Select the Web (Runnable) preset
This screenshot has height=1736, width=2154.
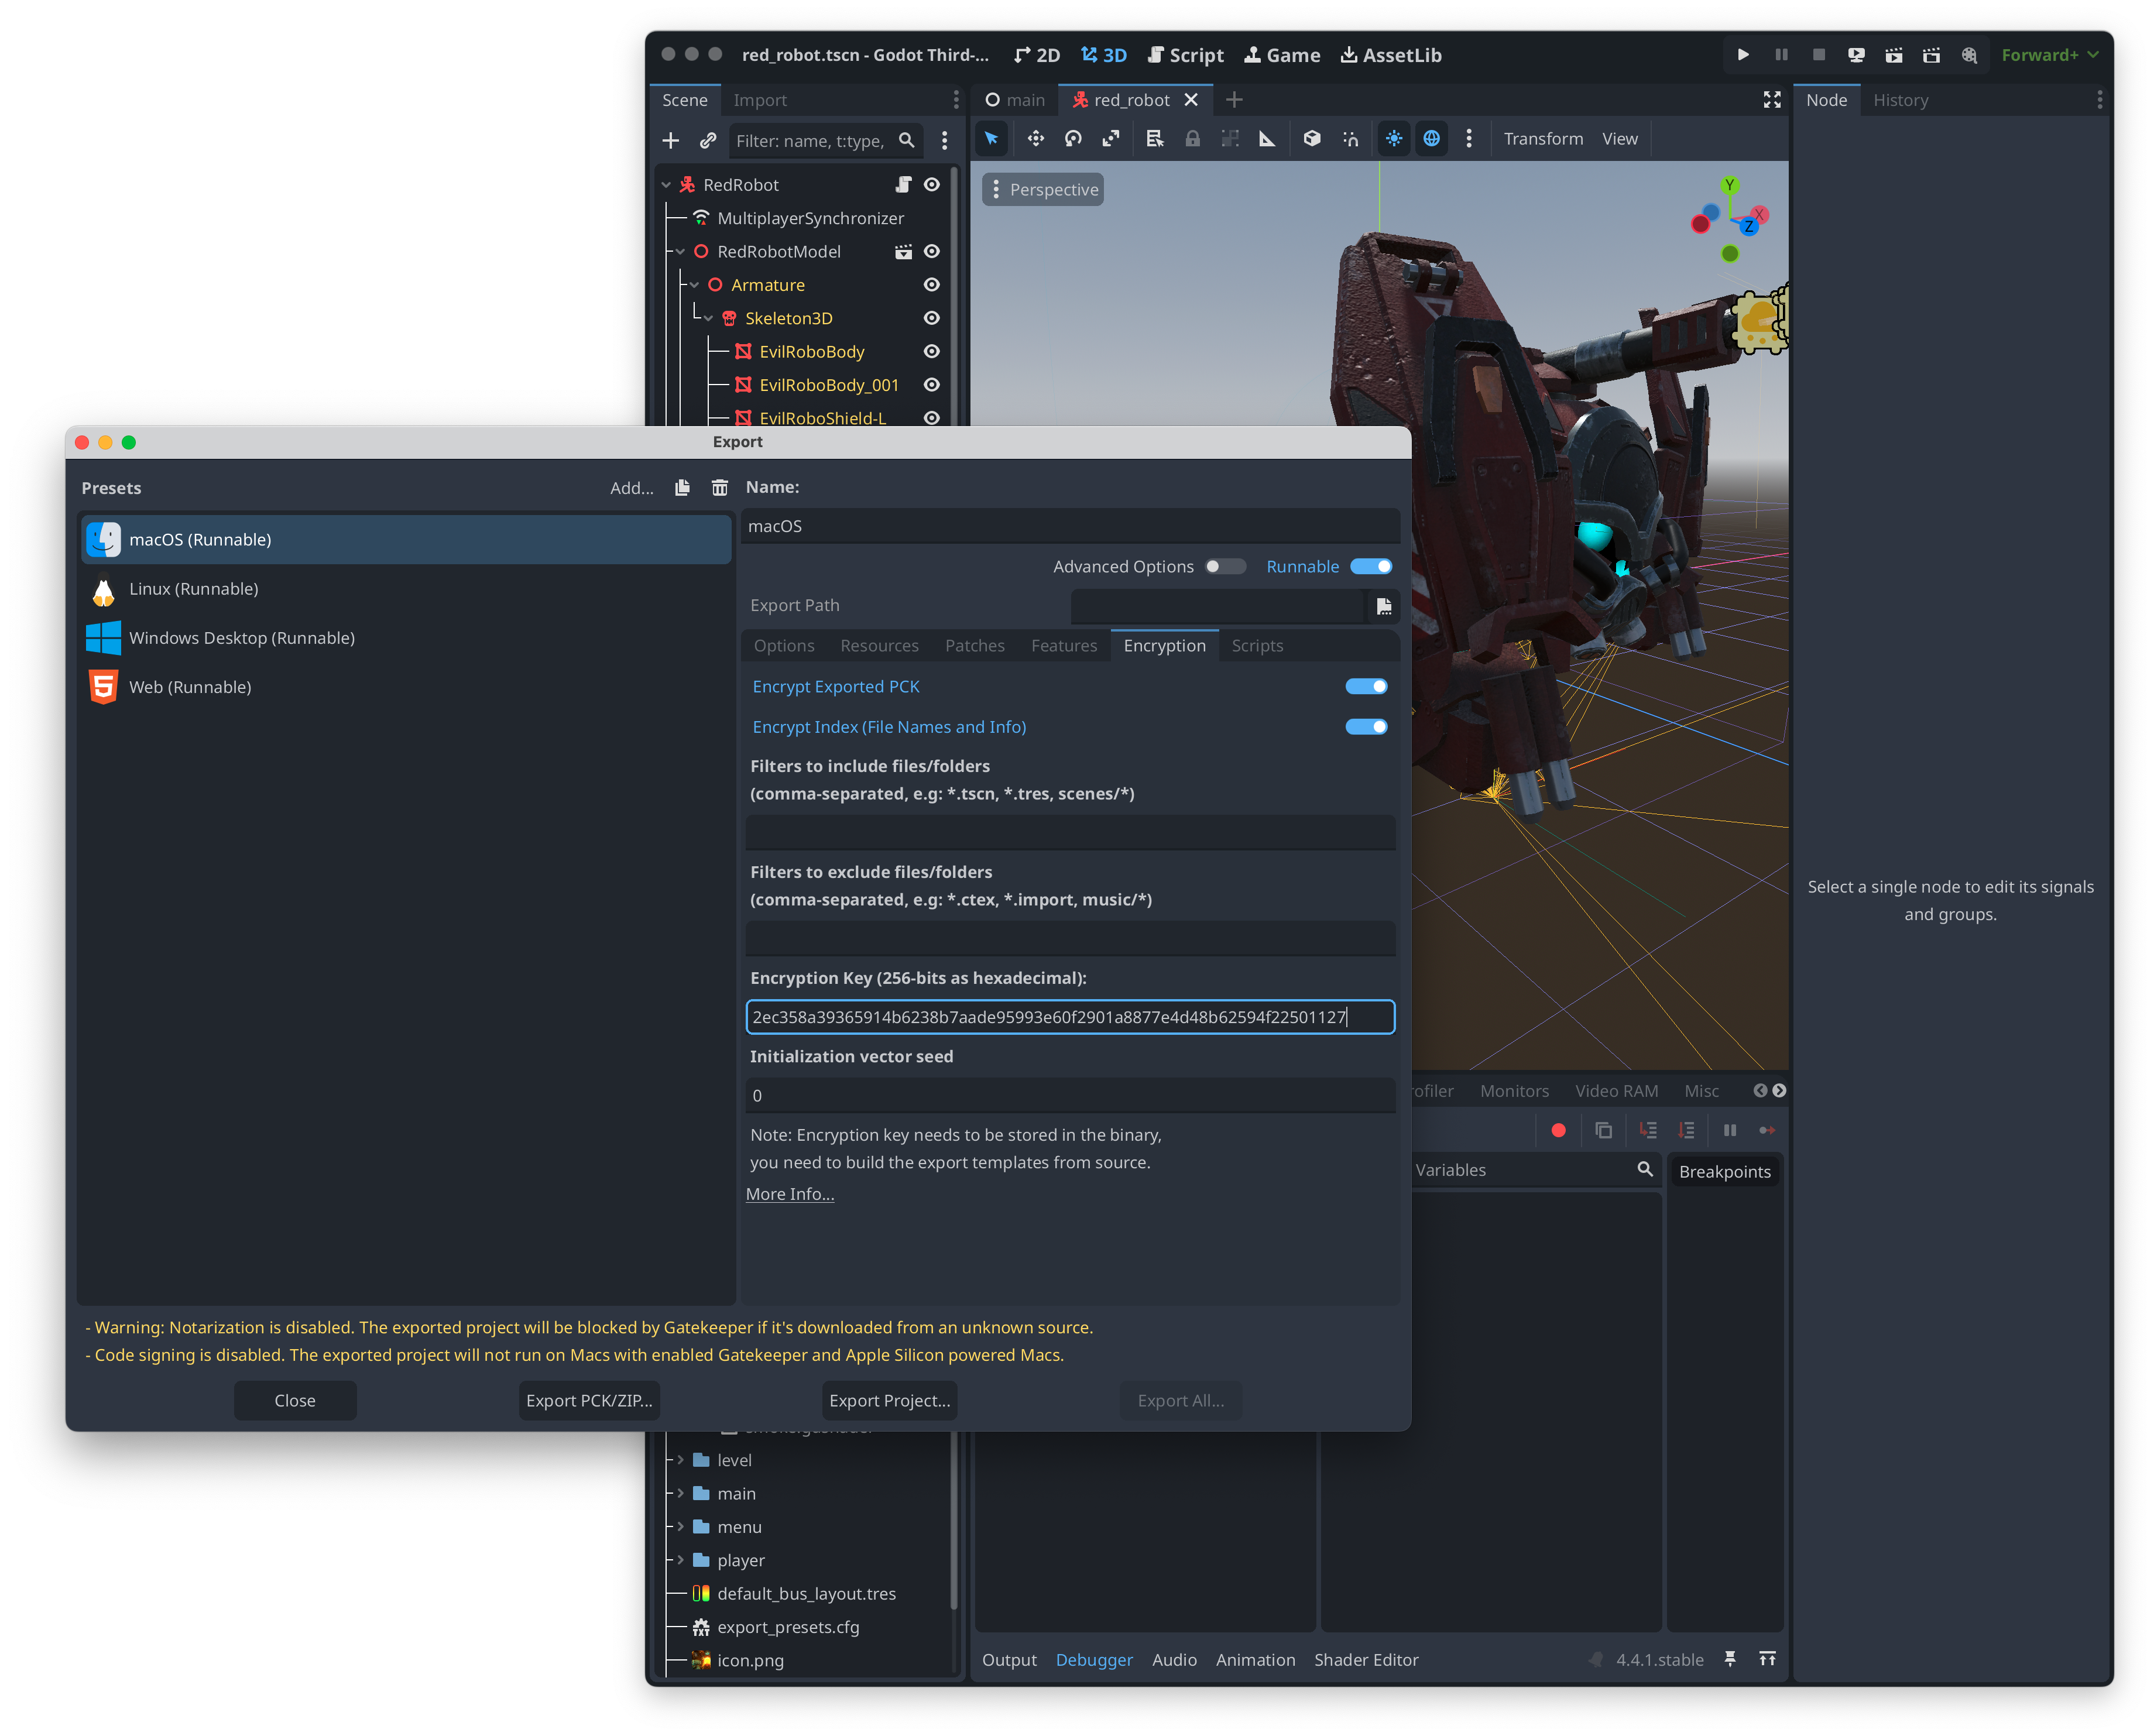tap(406, 687)
